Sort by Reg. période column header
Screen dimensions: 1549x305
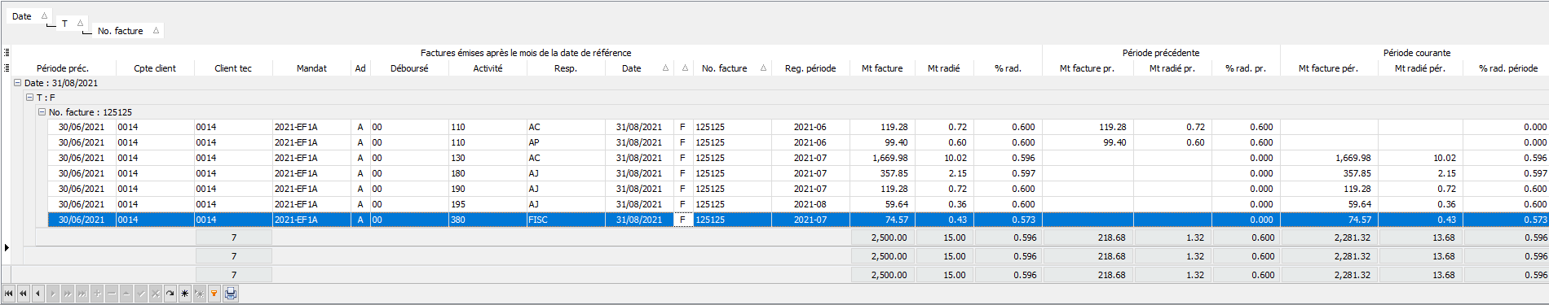pyautogui.click(x=810, y=68)
